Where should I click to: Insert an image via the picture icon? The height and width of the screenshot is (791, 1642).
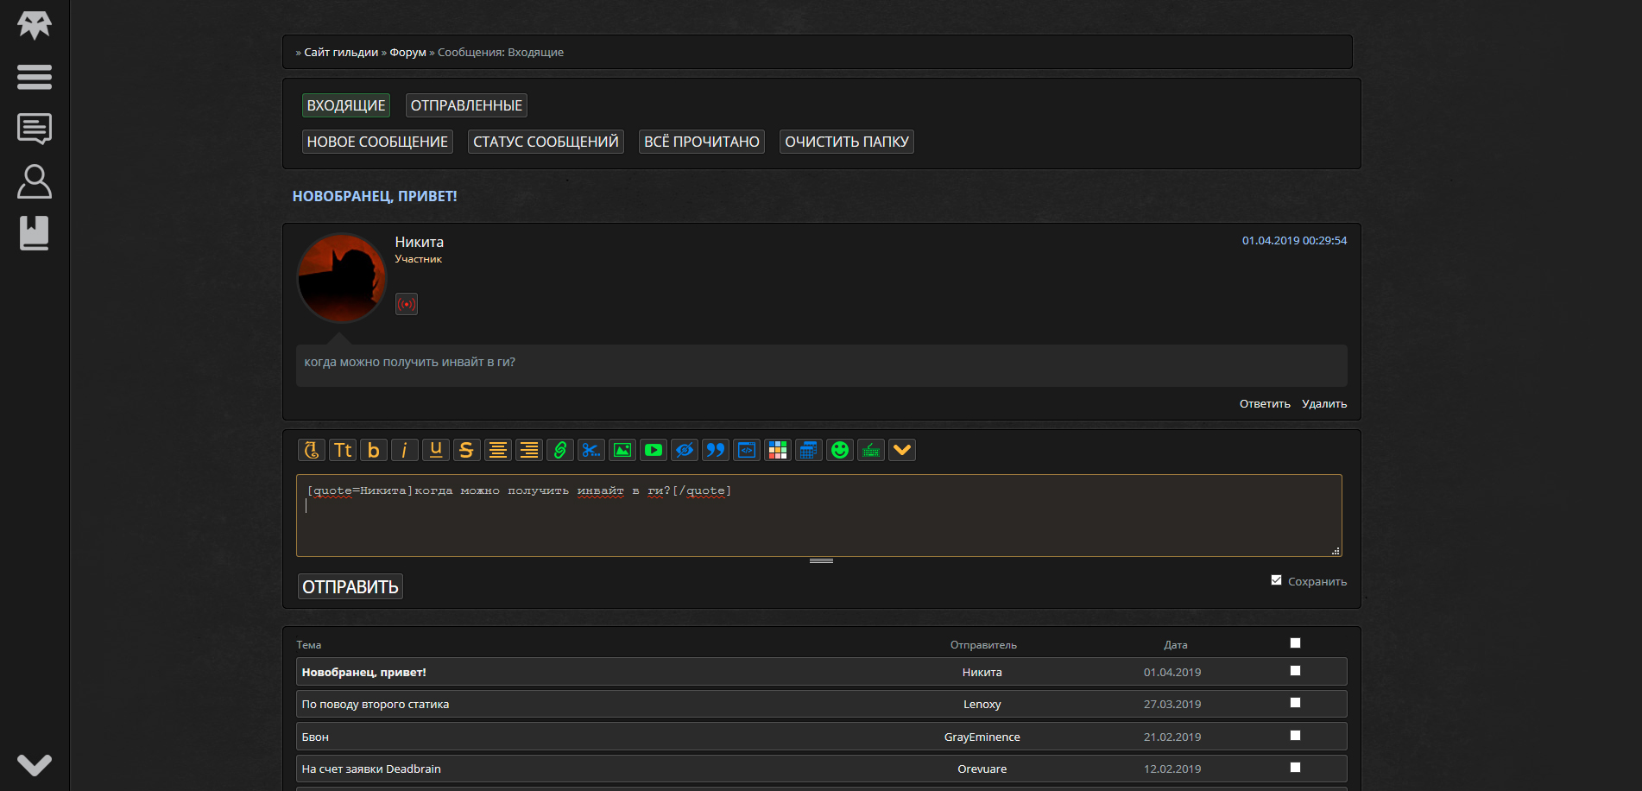coord(622,450)
